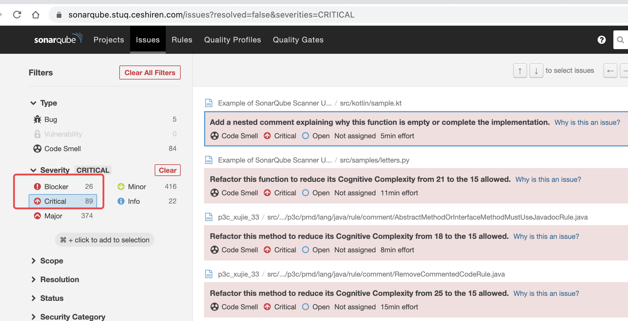Toggle the Blocker severity filter
This screenshot has width=628, height=321.
tap(63, 187)
